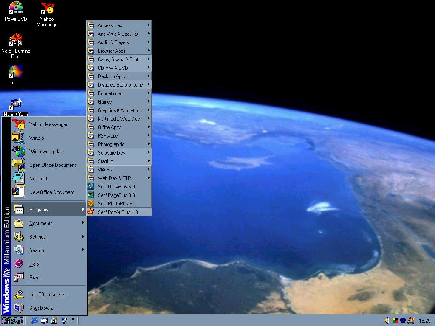Open WinZip from the Start menu

point(49,138)
